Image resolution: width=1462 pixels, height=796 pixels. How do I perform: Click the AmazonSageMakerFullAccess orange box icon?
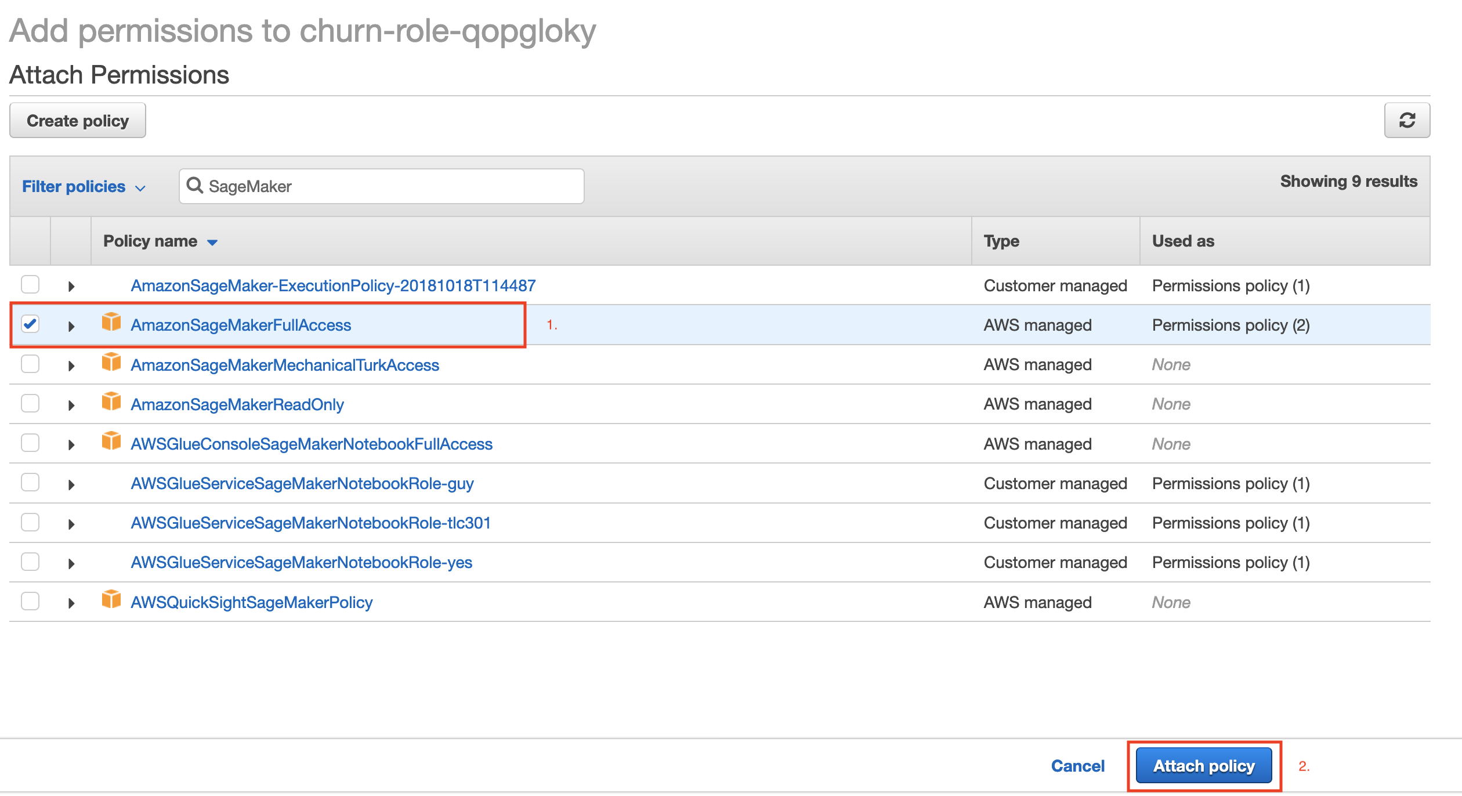coord(111,322)
